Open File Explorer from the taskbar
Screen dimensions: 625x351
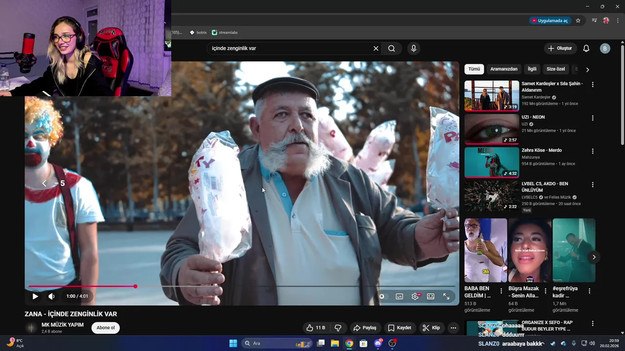(x=335, y=343)
